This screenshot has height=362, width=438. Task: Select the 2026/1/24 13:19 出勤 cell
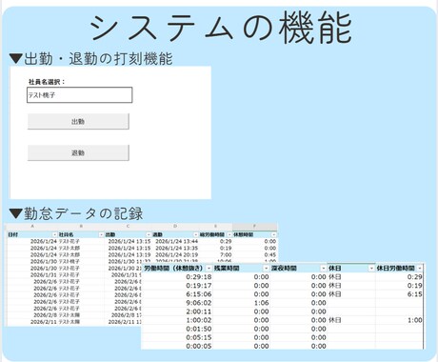point(129,254)
